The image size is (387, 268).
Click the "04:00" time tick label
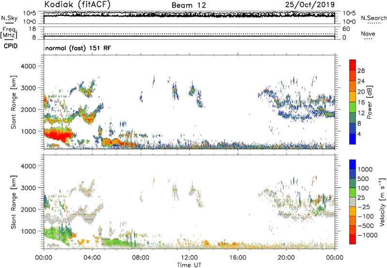coord(92,258)
